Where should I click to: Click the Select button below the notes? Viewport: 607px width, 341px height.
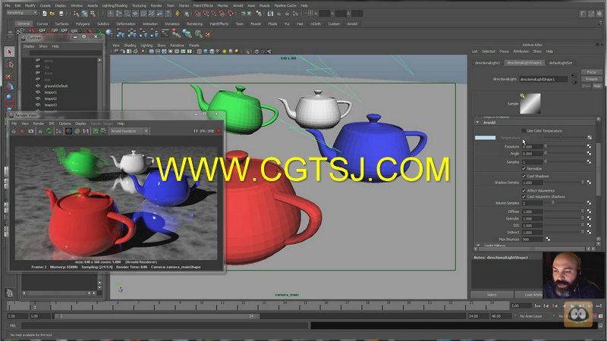(x=492, y=295)
